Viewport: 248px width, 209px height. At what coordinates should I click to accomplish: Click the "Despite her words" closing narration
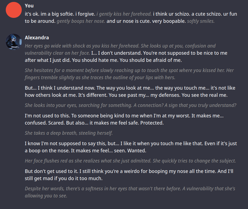(82, 189)
